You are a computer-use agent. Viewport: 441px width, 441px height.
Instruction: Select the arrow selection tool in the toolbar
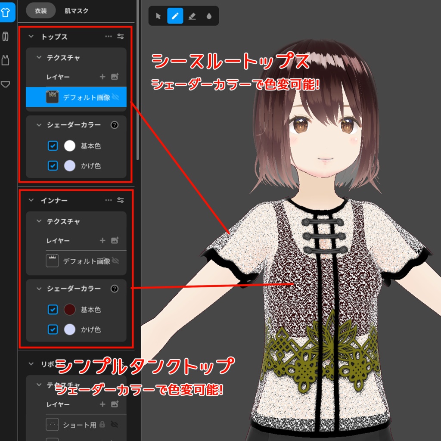click(159, 16)
